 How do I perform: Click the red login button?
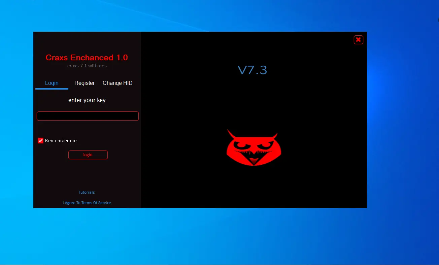coord(88,155)
